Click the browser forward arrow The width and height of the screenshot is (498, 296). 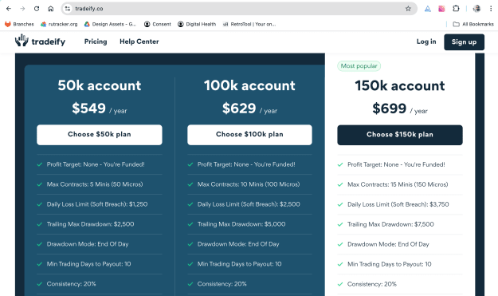22,9
